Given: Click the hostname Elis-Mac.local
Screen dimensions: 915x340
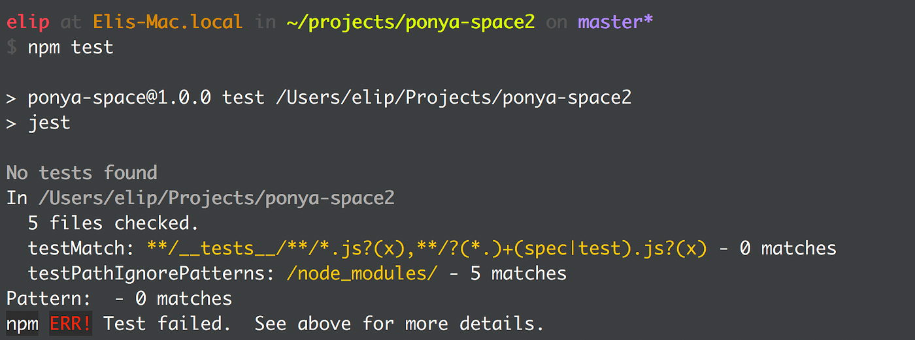Looking at the screenshot, I should point(168,22).
